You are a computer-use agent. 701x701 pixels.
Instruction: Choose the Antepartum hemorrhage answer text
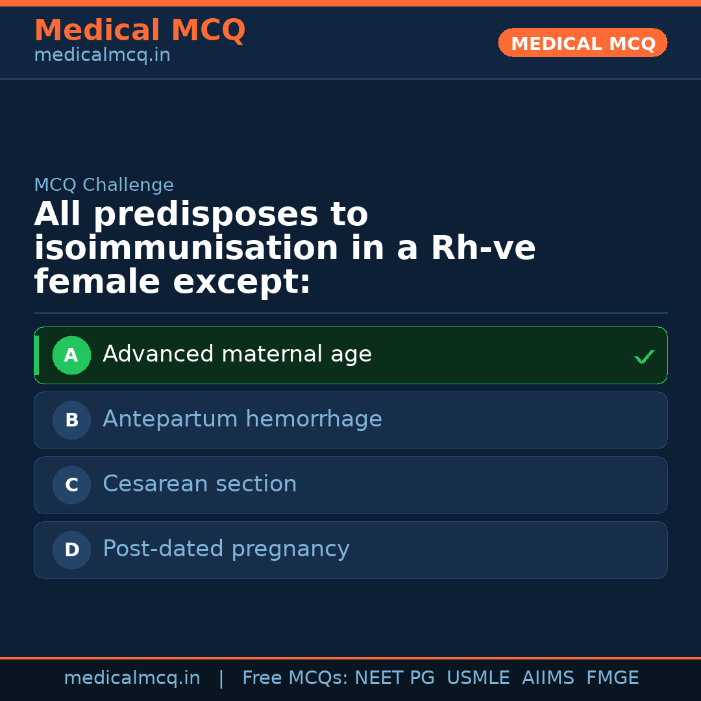pos(242,419)
